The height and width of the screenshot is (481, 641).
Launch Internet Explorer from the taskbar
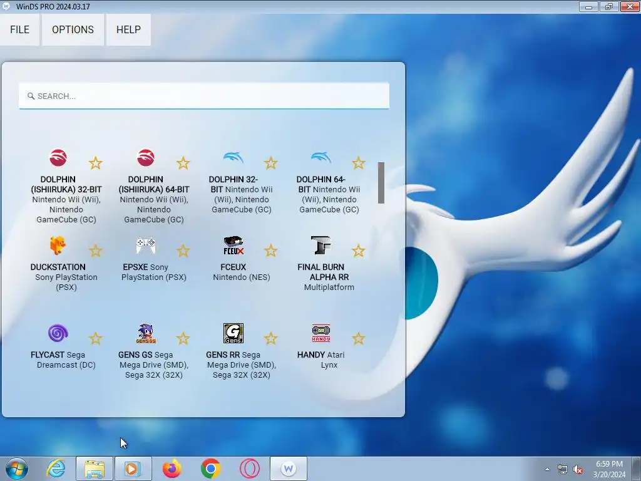click(x=56, y=468)
